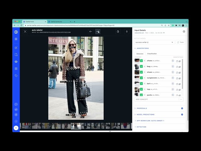
Task: Switch to the Classification tab
Action: (152, 54)
